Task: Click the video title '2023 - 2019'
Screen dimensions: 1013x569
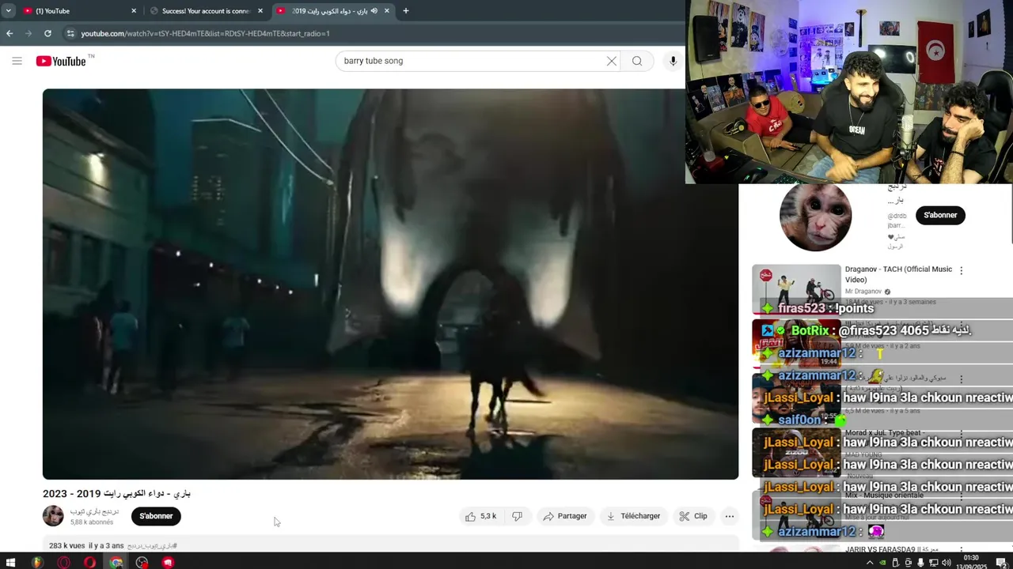Action: coord(116,493)
